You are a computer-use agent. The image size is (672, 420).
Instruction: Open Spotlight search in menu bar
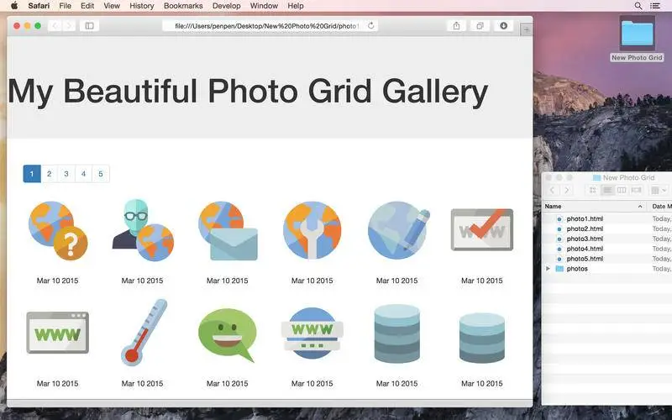click(x=638, y=6)
